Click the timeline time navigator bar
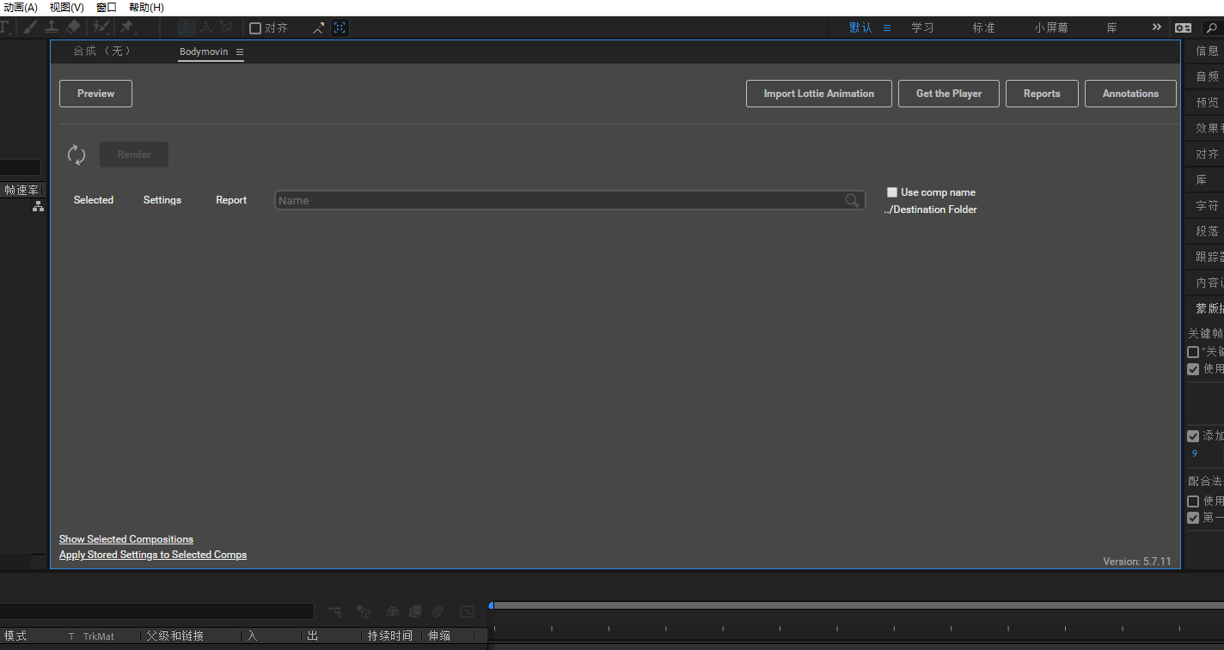 click(857, 605)
